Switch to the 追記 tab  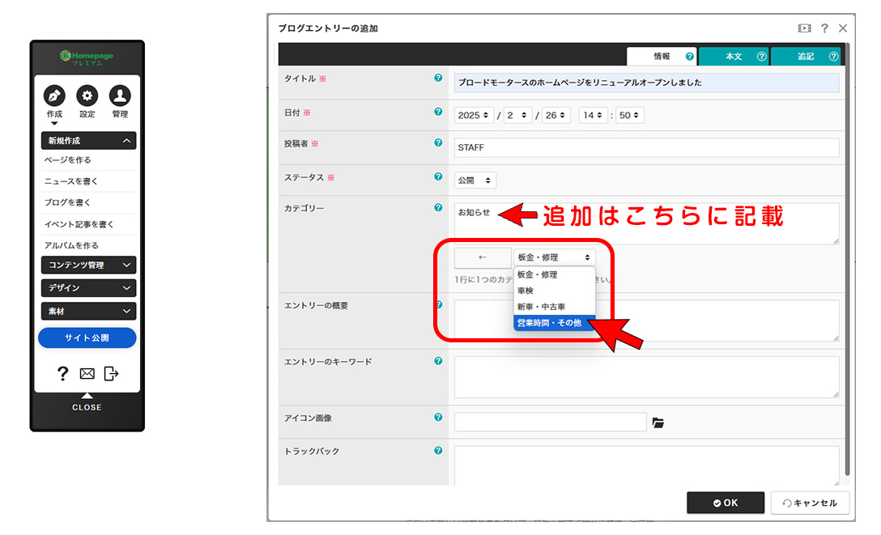coord(806,57)
